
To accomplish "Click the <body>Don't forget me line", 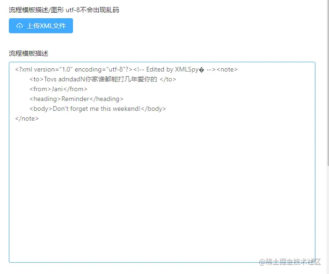I will pos(98,109).
